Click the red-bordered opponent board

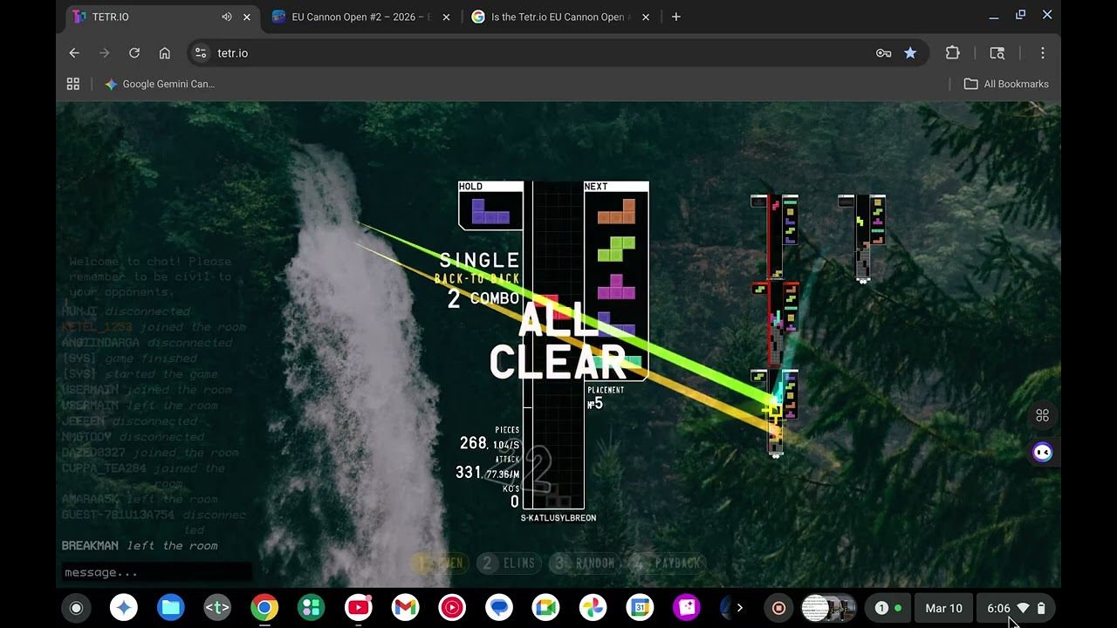click(x=776, y=324)
